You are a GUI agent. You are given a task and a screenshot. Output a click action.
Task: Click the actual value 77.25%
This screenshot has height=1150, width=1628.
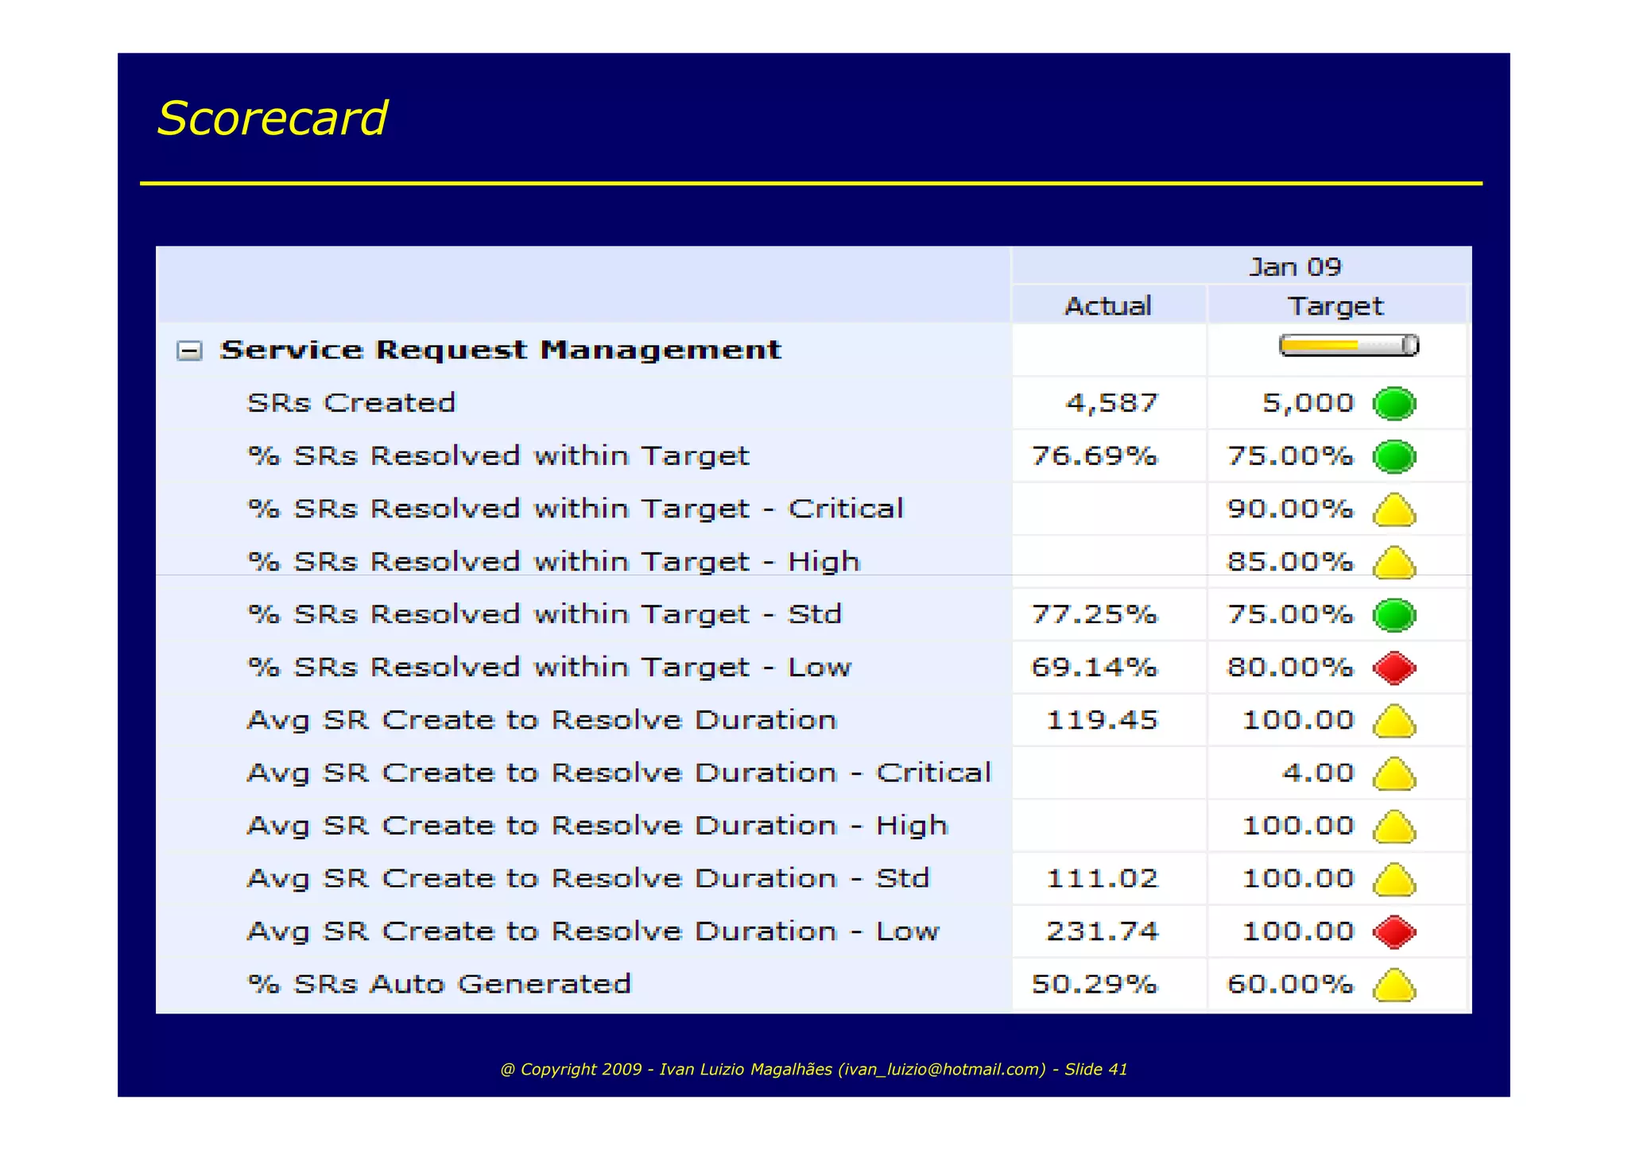pyautogui.click(x=1095, y=614)
